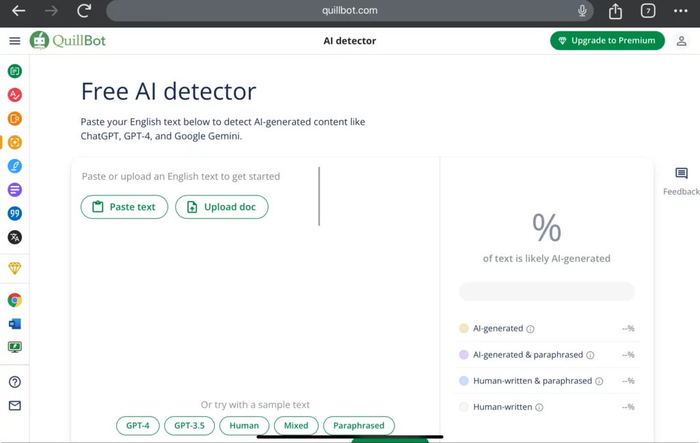Click the 'AI detector' page title
The width and height of the screenshot is (700, 443).
pos(349,40)
